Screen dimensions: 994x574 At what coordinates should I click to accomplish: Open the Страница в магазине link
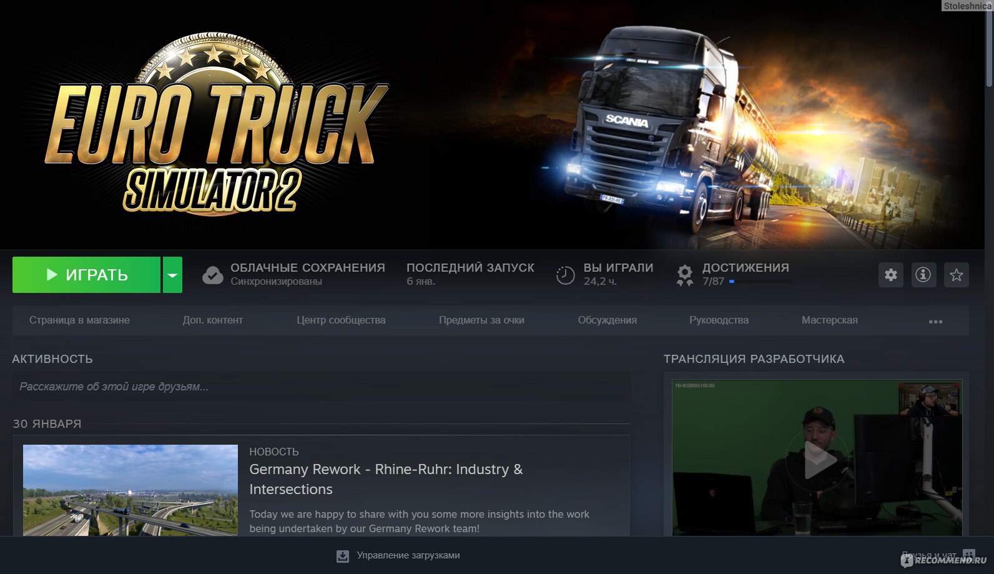79,320
